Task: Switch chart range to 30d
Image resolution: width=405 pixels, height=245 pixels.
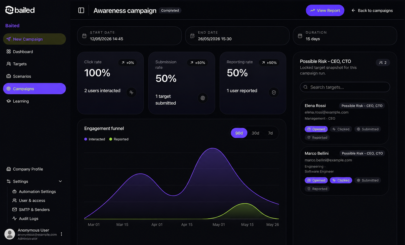Action: point(255,133)
